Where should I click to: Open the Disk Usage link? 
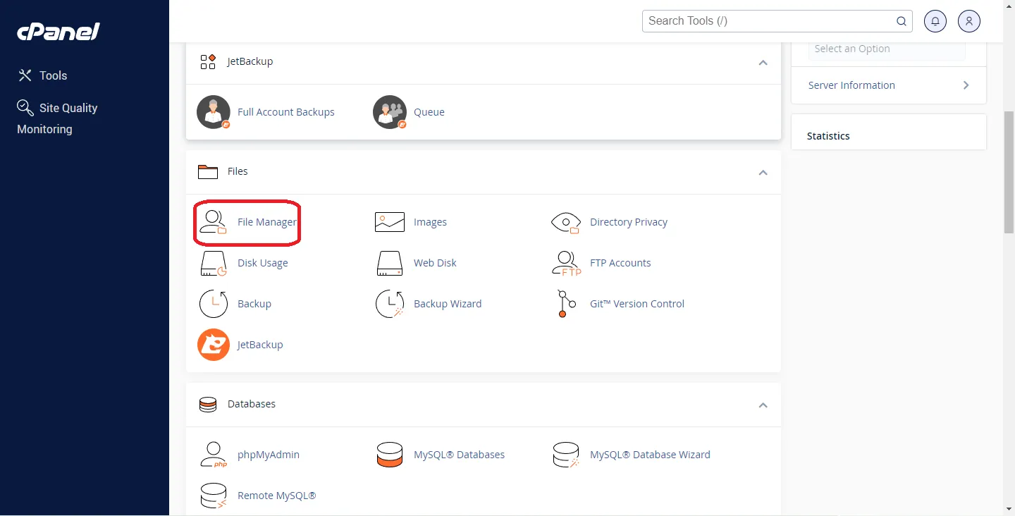(263, 263)
